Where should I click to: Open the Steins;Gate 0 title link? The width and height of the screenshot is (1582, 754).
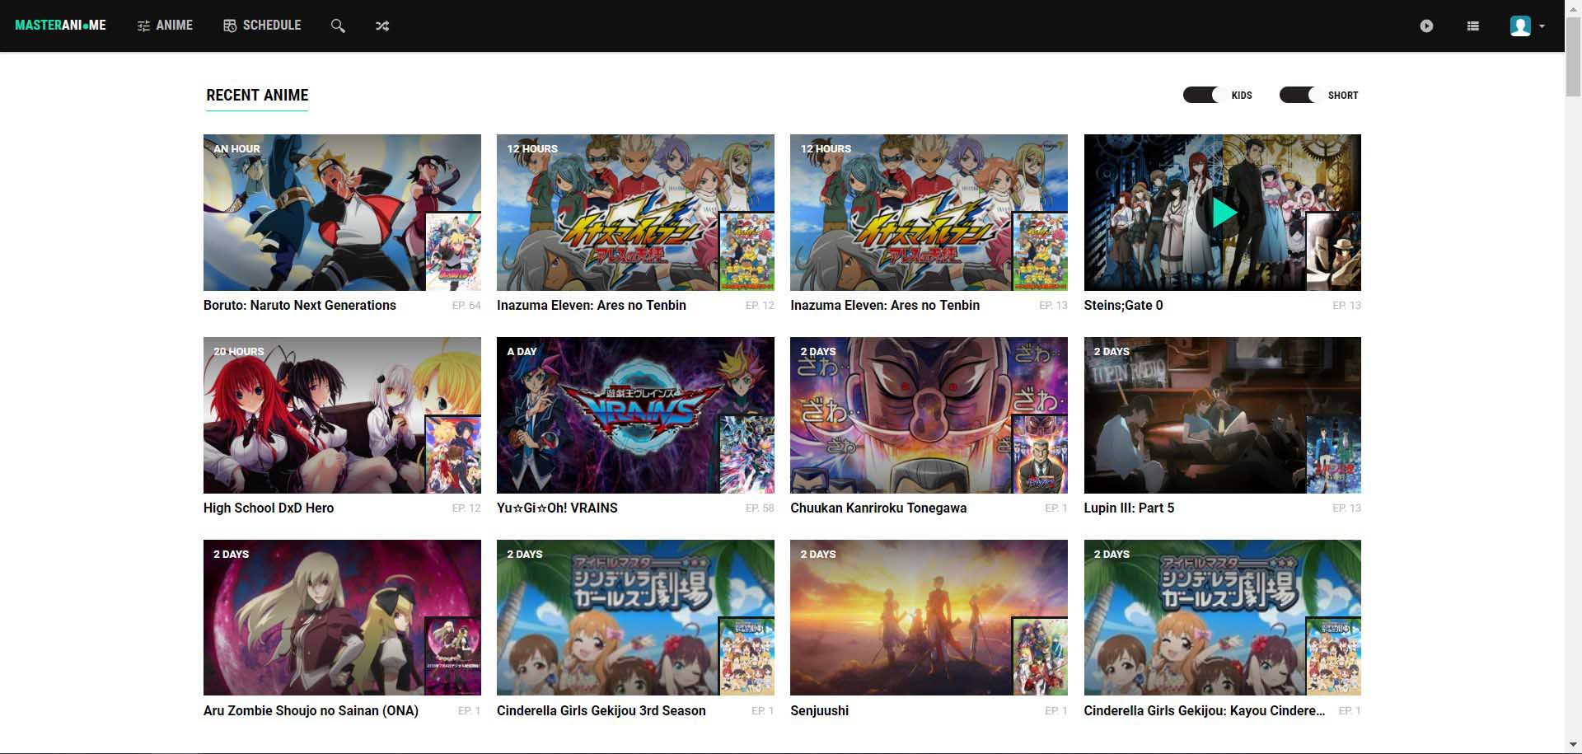(1123, 305)
